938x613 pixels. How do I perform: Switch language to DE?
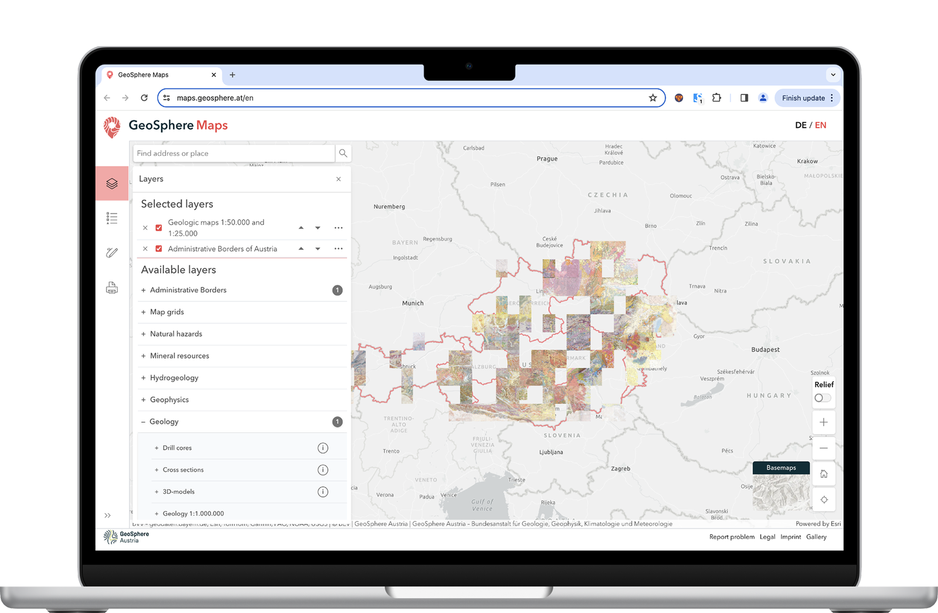pos(800,125)
